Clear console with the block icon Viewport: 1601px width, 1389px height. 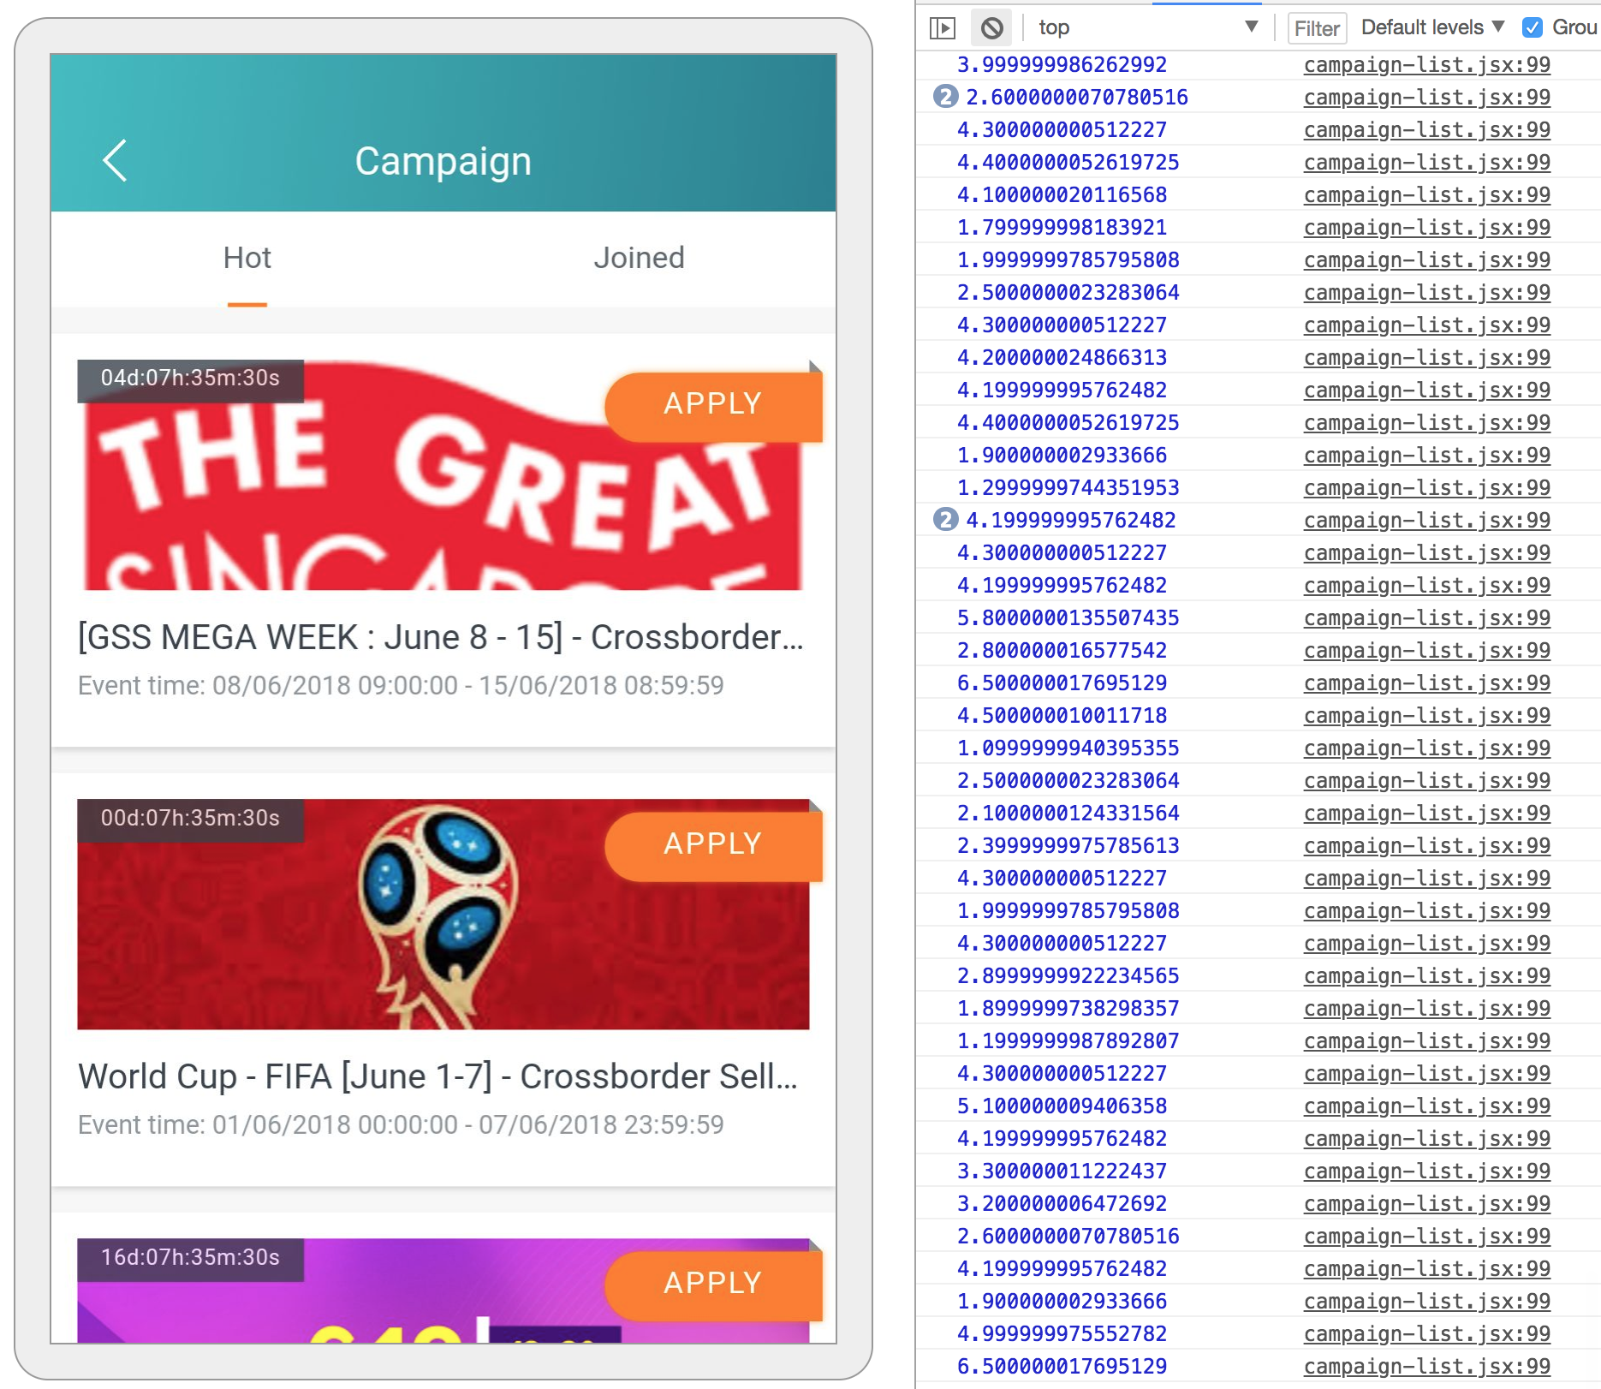[991, 28]
